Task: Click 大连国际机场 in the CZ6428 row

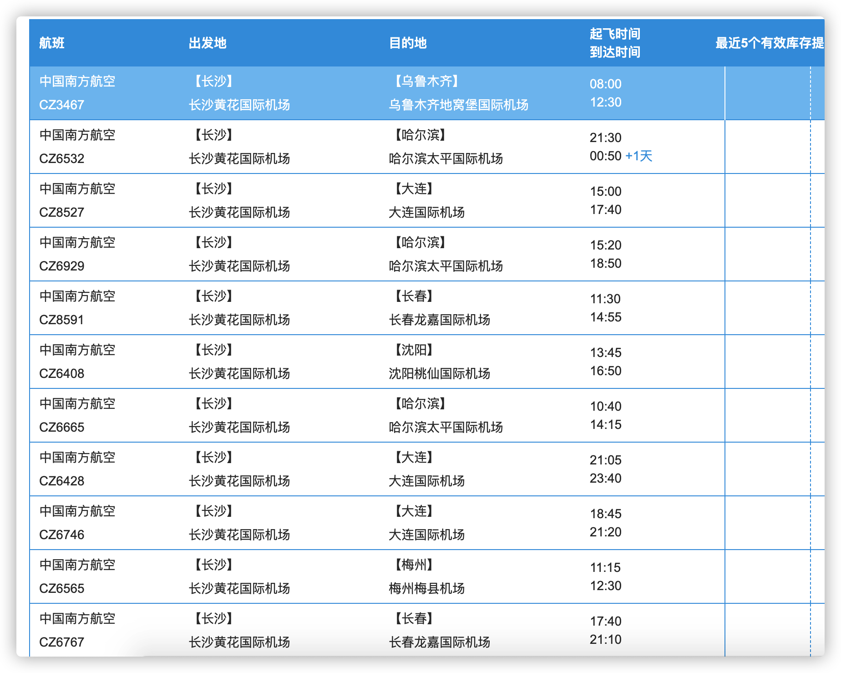Action: point(426,481)
